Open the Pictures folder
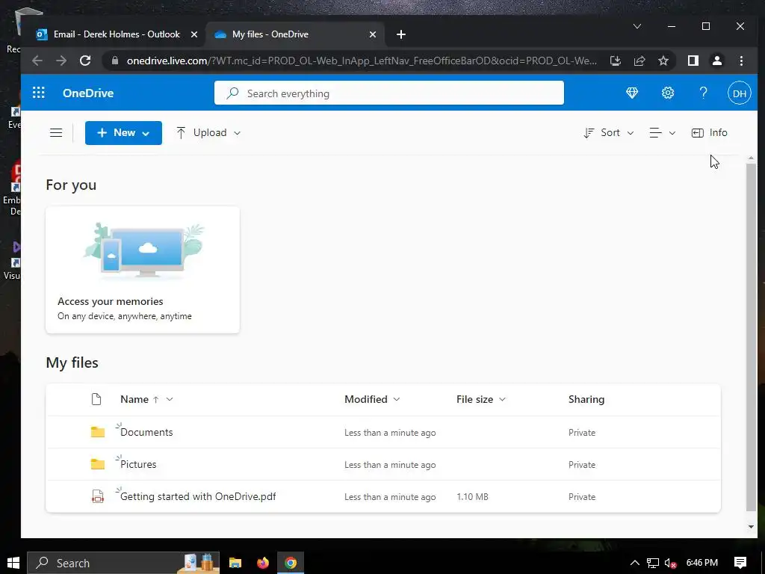 pos(138,464)
